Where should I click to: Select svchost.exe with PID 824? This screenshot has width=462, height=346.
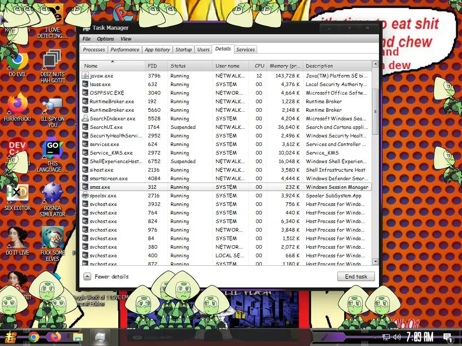226,221
